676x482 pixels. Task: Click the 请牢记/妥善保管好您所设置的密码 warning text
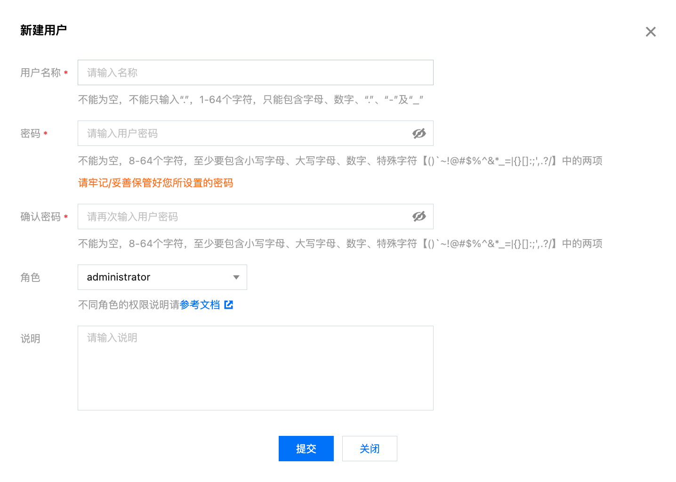(x=155, y=183)
